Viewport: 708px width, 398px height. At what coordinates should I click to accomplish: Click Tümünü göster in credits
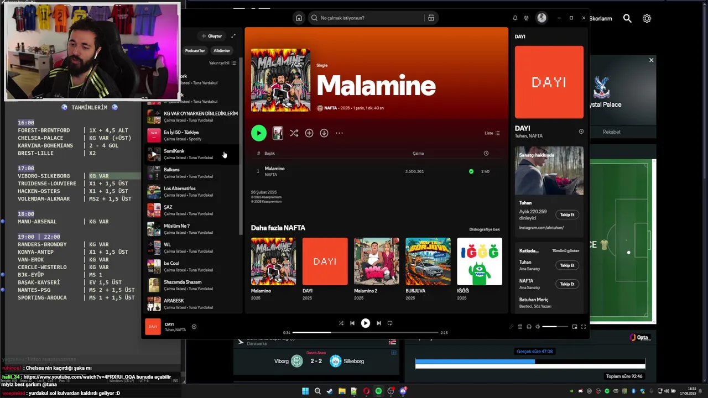coord(565,250)
